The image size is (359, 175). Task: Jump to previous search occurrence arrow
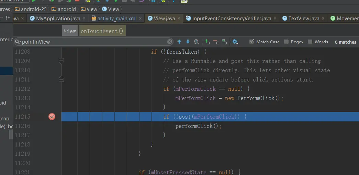coord(179,42)
